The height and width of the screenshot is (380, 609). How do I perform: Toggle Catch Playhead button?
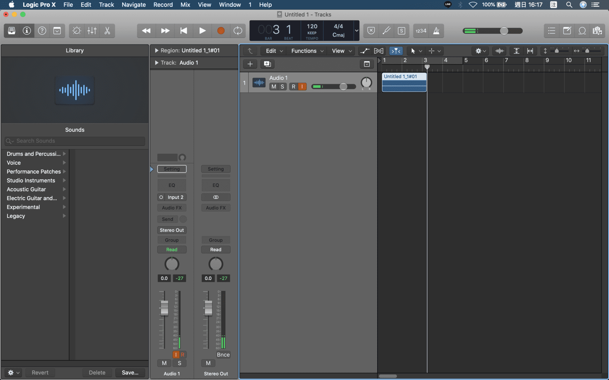(x=396, y=51)
